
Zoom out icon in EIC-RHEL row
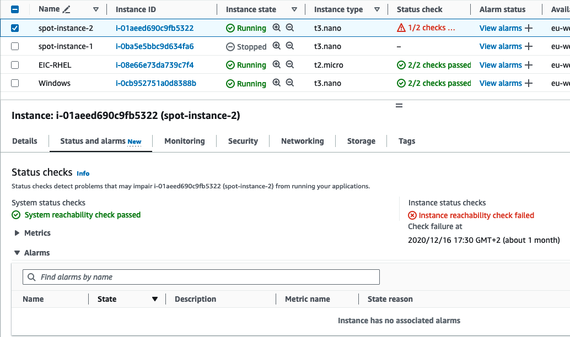(290, 64)
